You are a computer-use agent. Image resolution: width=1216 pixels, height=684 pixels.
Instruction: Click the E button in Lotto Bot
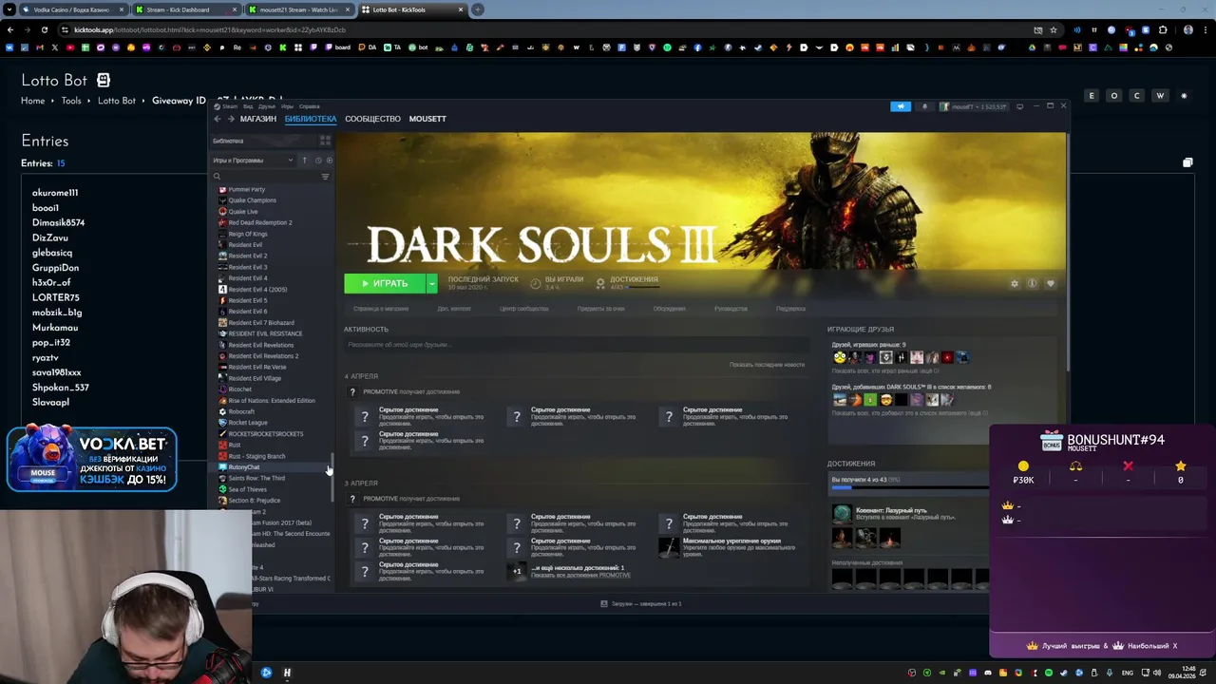(1092, 96)
